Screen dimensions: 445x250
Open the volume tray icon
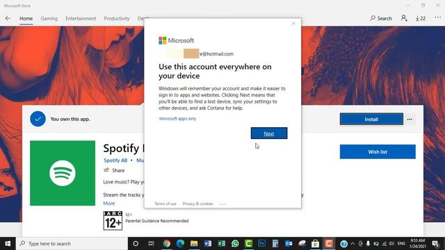[391, 244]
